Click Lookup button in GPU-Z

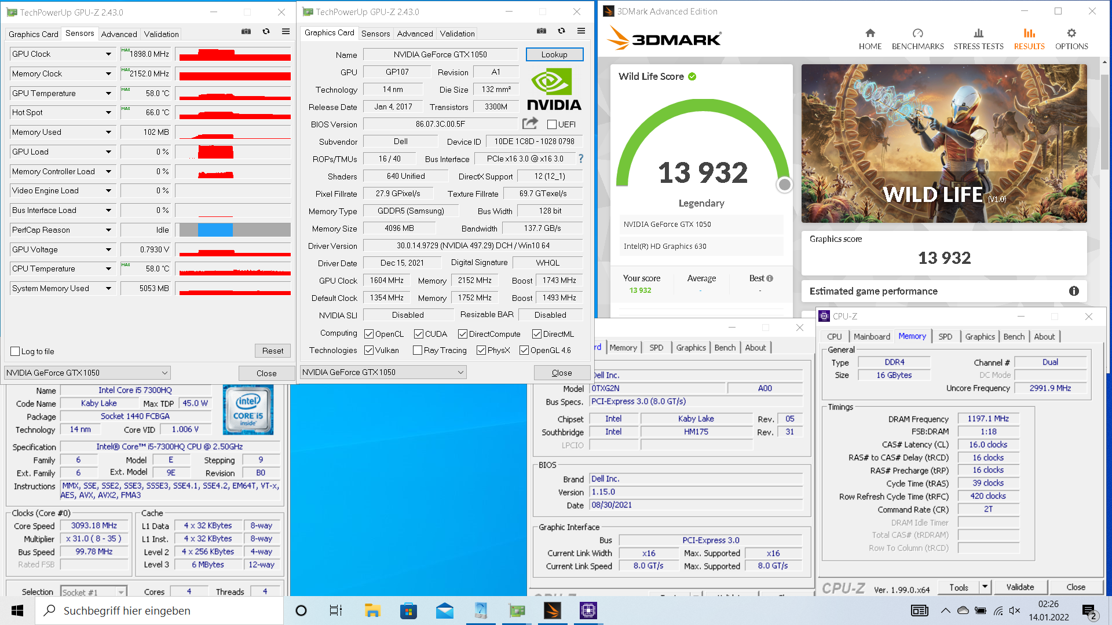[554, 54]
